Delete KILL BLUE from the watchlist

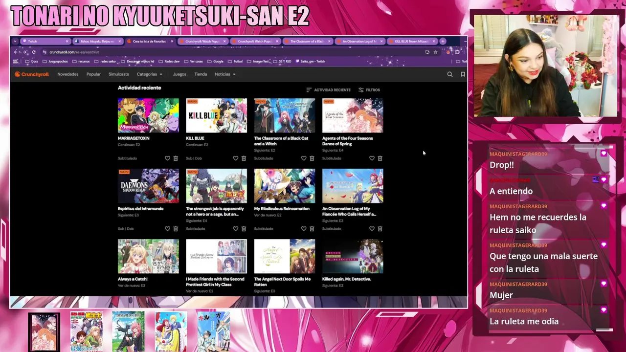click(244, 158)
